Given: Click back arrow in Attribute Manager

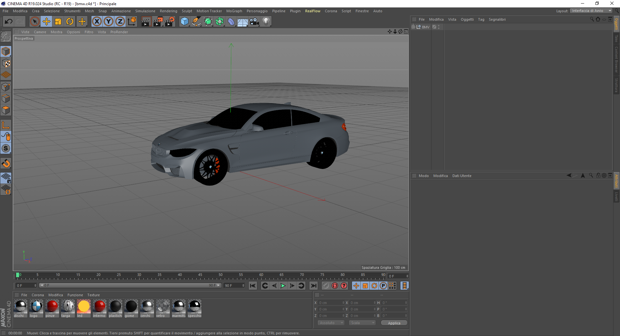Looking at the screenshot, I should pyautogui.click(x=569, y=175).
